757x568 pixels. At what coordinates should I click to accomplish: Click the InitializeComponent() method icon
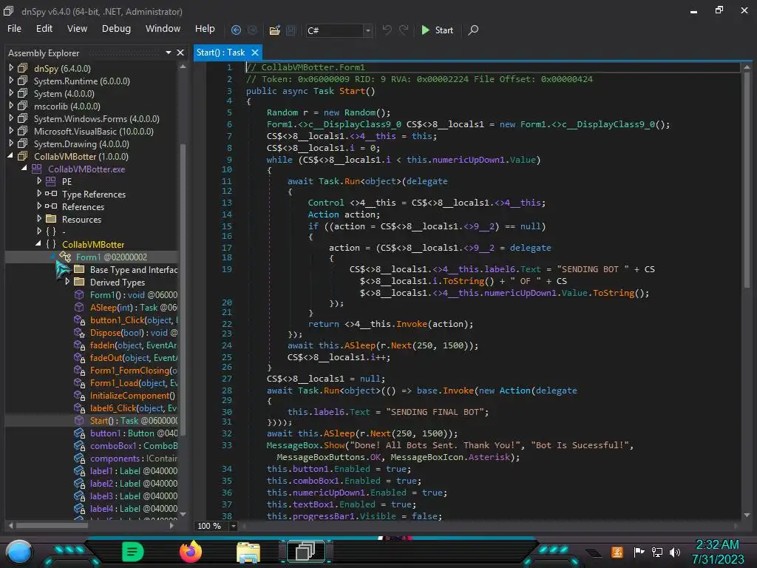pyautogui.click(x=79, y=395)
